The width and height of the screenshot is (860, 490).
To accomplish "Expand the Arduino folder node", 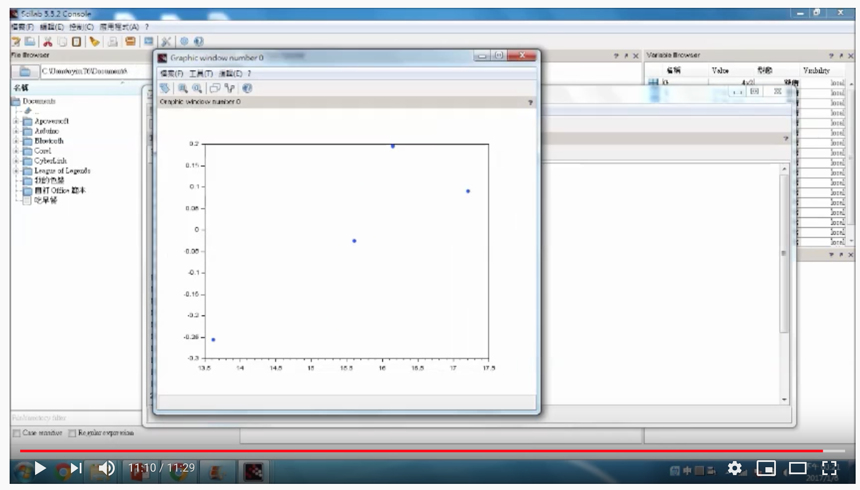I will (x=16, y=131).
